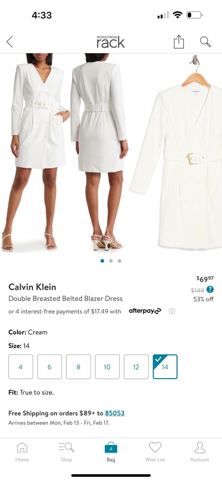
Task: Select size 8
Action: point(79,367)
